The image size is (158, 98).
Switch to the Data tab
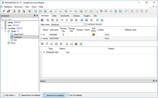tap(55, 16)
